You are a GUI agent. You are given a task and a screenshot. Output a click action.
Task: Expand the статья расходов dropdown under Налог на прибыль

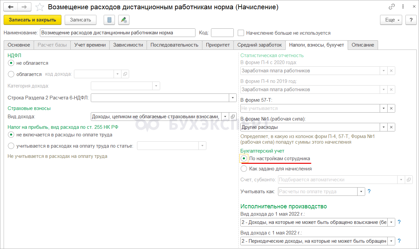[202, 146]
